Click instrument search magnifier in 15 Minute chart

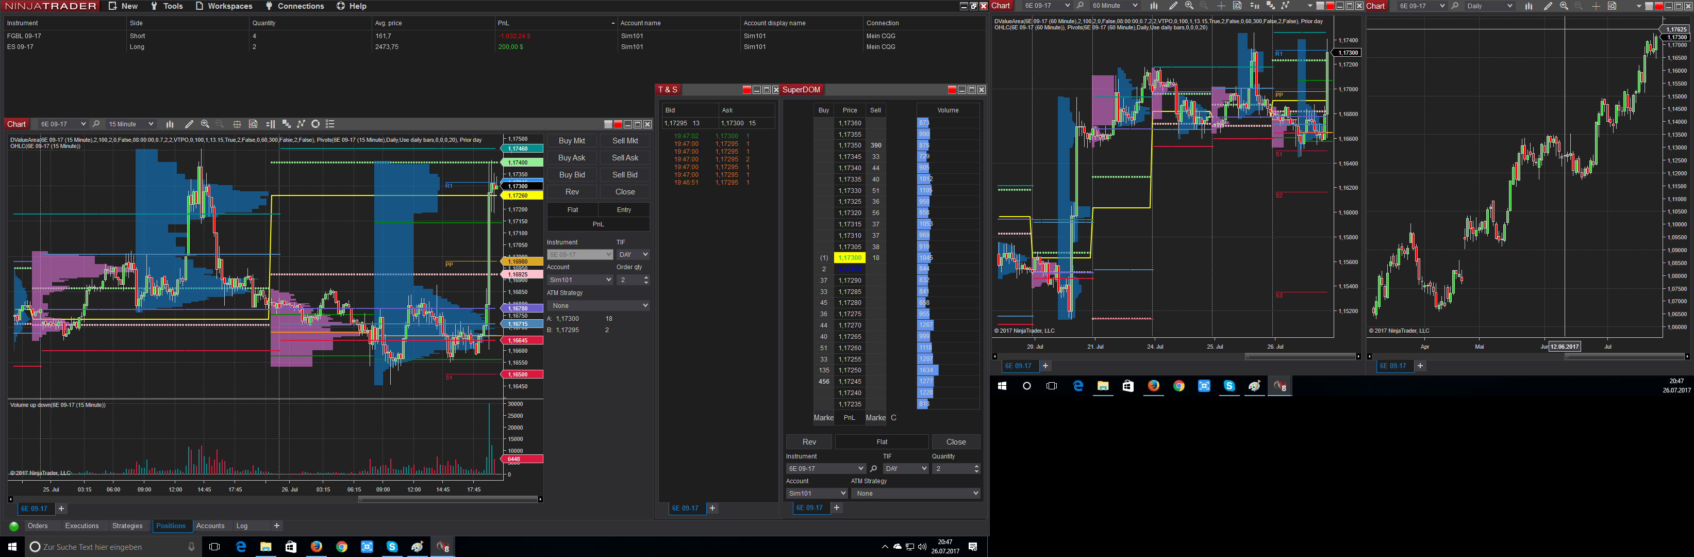point(96,124)
